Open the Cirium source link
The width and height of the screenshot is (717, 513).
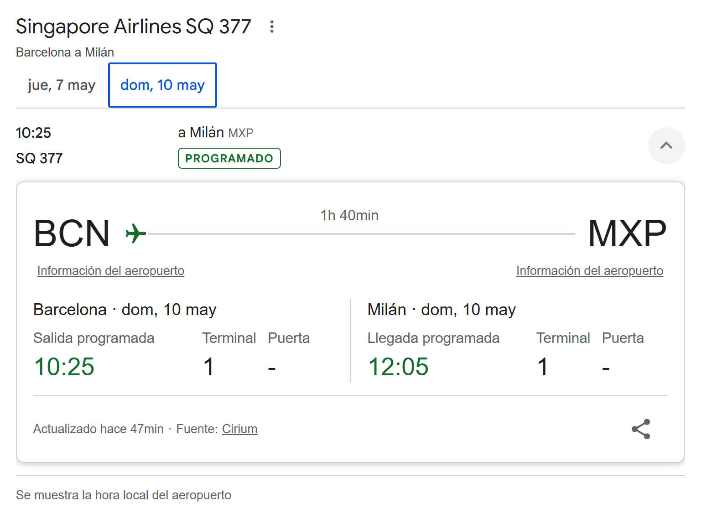(x=240, y=429)
